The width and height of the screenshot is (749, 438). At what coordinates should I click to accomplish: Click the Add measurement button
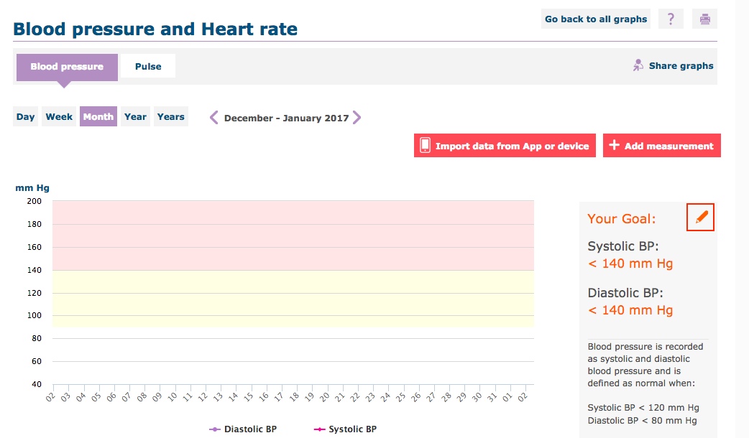click(661, 146)
